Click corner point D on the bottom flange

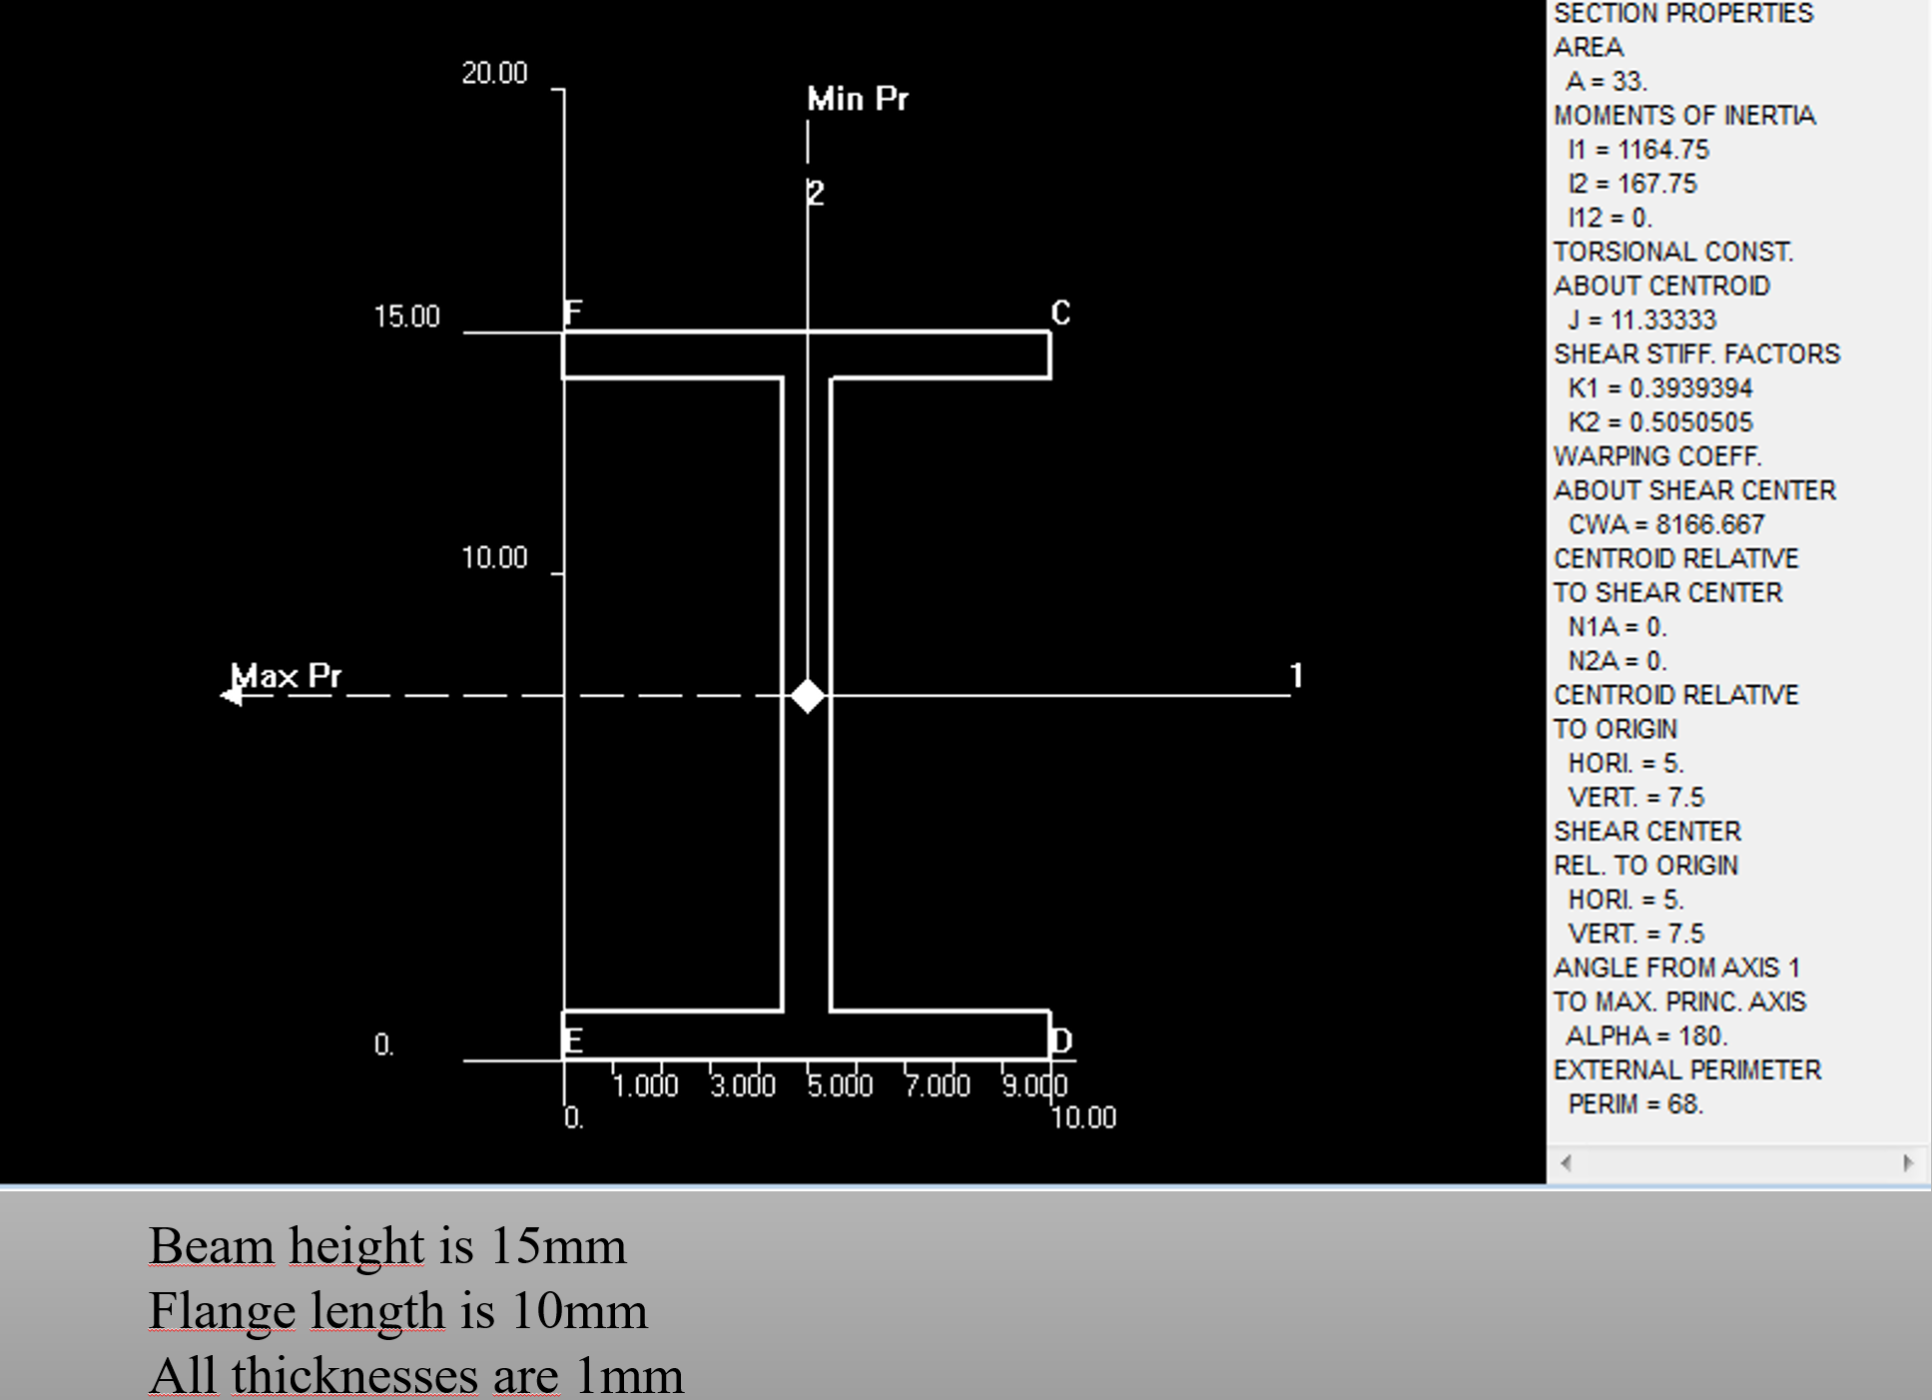click(1061, 1042)
